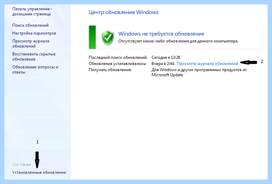The width and height of the screenshot is (272, 184).
Task: Click label Получать обновления
Action: click(110, 70)
